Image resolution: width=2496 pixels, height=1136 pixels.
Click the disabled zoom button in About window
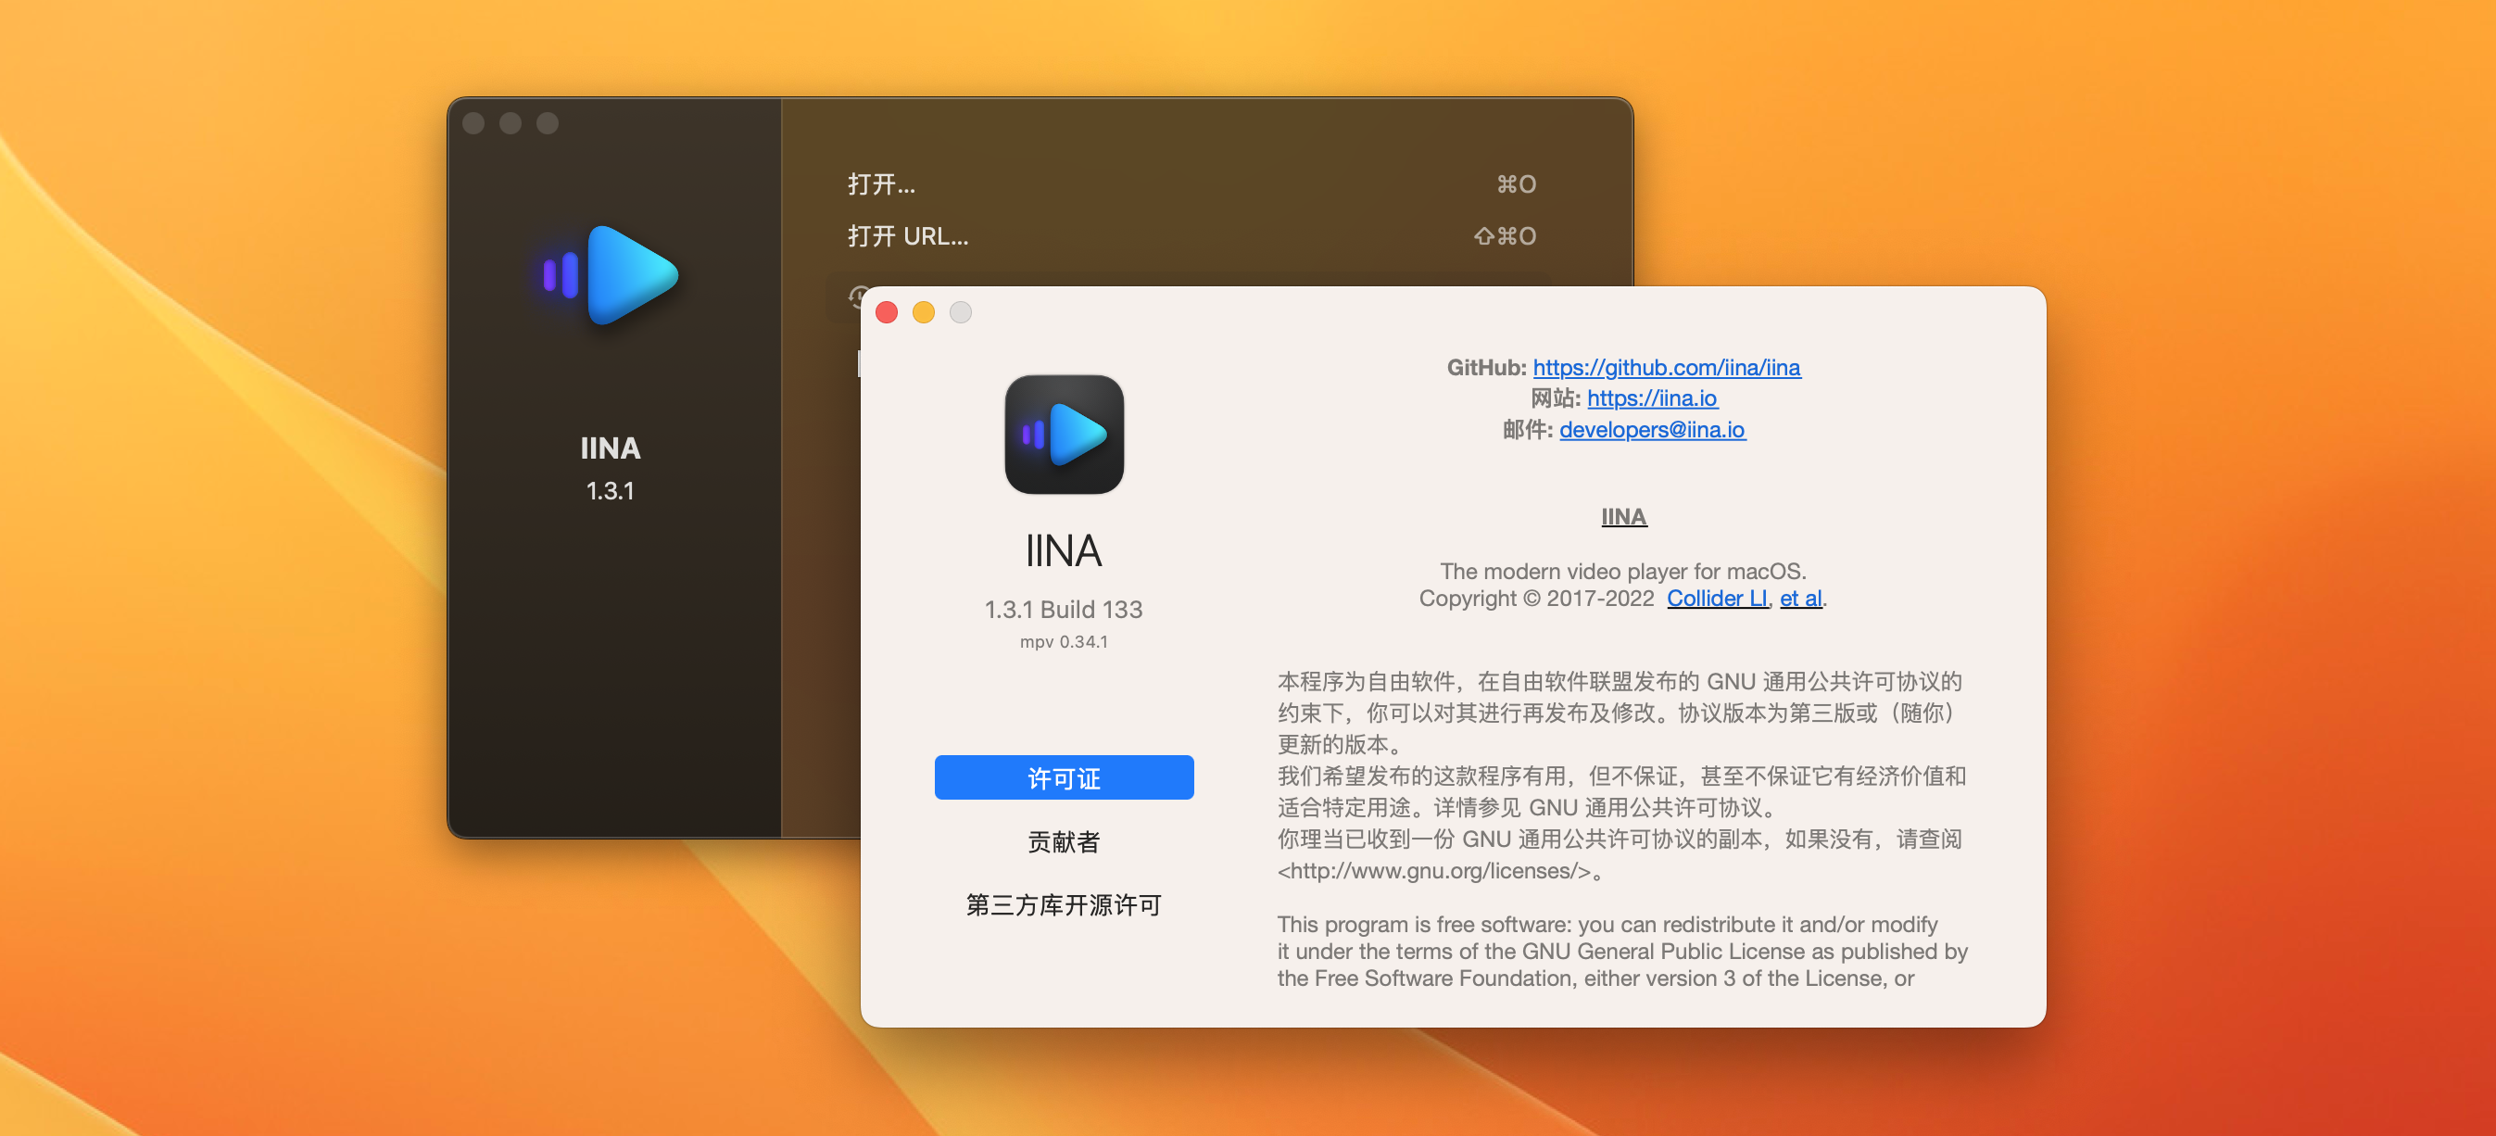pyautogui.click(x=960, y=312)
